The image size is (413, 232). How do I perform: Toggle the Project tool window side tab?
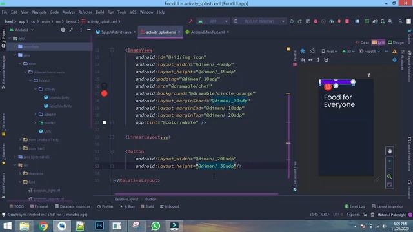tap(3, 39)
